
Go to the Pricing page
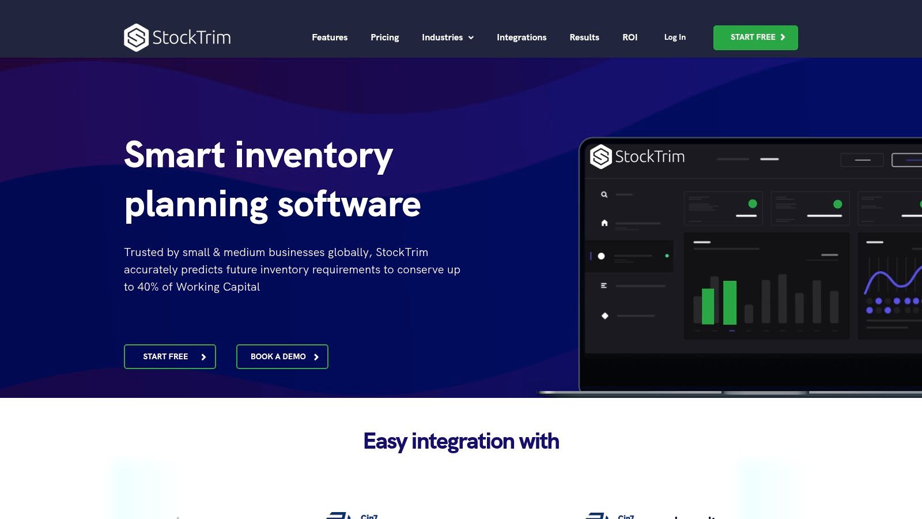click(x=384, y=37)
